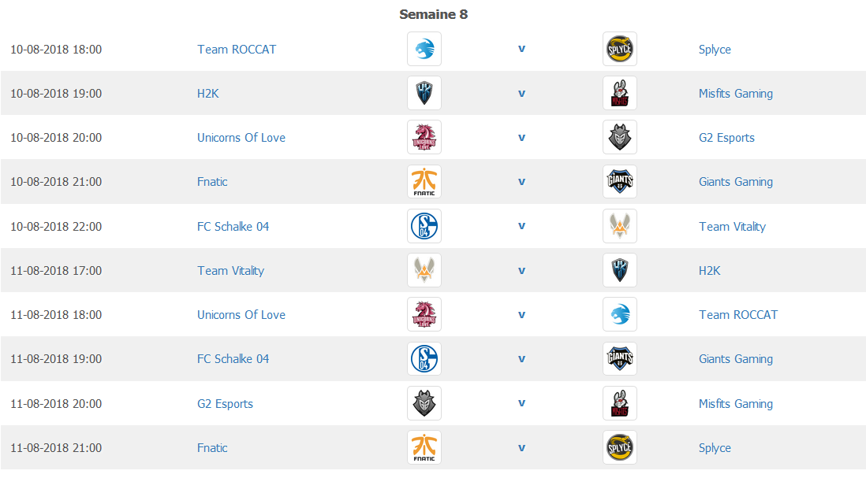The width and height of the screenshot is (866, 478).
Task: Click Team ROCCAT logo in 10-08 18:00 match
Action: (x=424, y=49)
